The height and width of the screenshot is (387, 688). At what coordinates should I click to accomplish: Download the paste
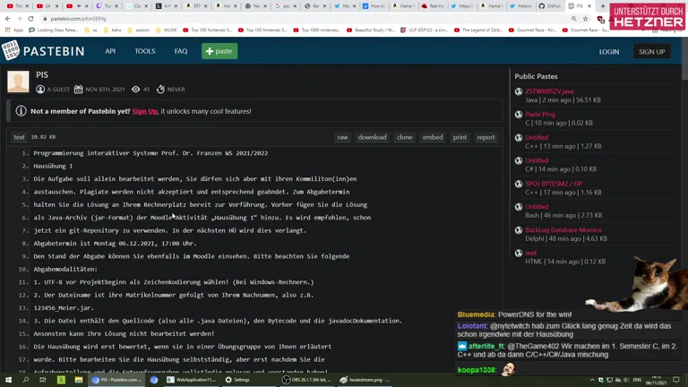(372, 137)
